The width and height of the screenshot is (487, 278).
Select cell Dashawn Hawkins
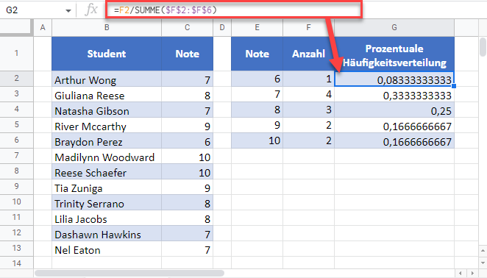click(107, 233)
